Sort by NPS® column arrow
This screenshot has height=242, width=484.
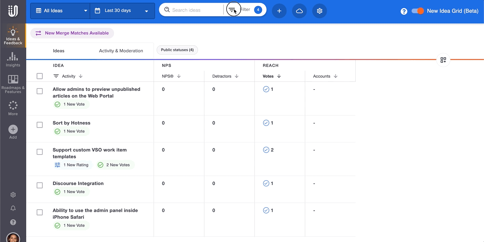point(179,76)
